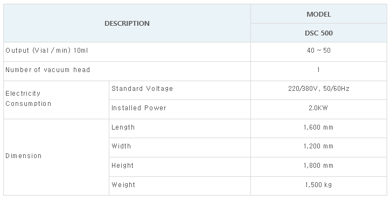Click the Installed Power label
The image size is (391, 200).
(x=139, y=108)
